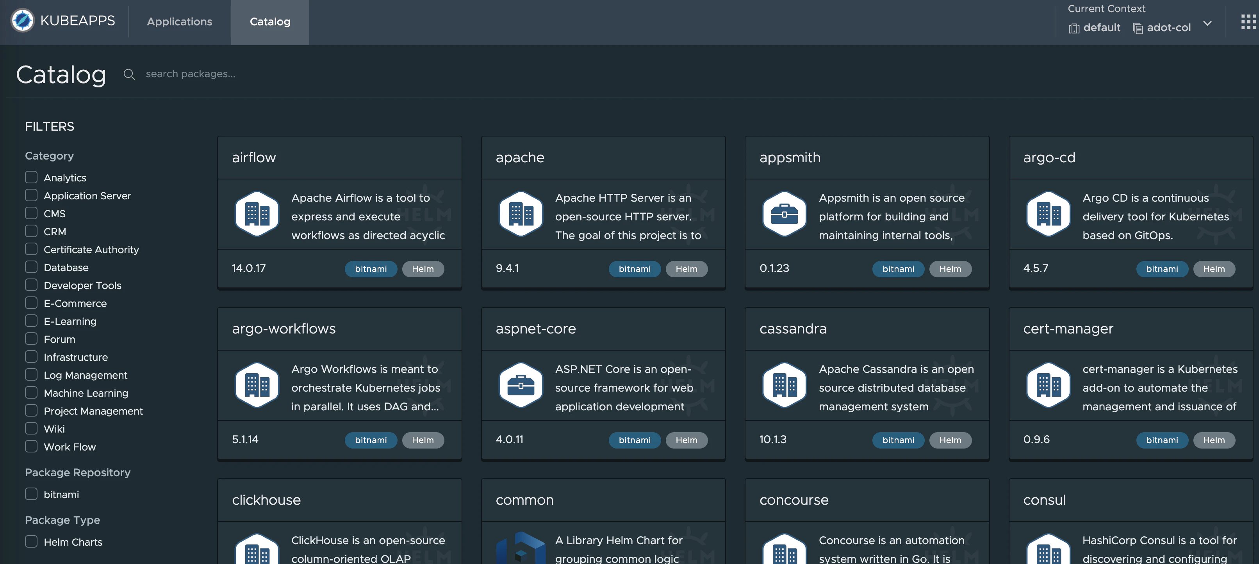Check the Helm Charts package type
1259x564 pixels.
[x=31, y=541]
